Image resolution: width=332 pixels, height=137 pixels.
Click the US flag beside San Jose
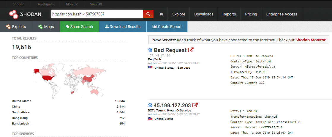(150, 67)
